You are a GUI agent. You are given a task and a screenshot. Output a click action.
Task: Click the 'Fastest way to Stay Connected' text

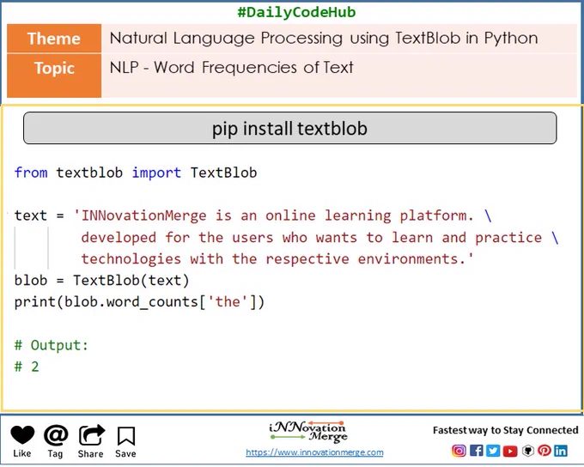point(505,430)
